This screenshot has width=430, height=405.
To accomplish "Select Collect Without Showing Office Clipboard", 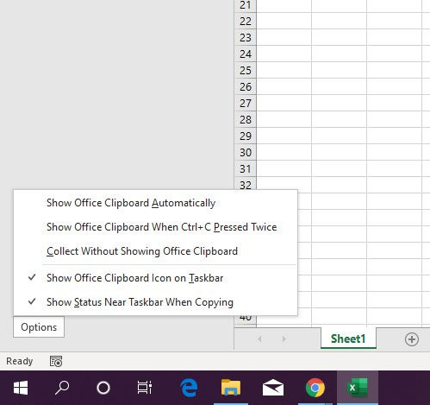I will click(155, 251).
